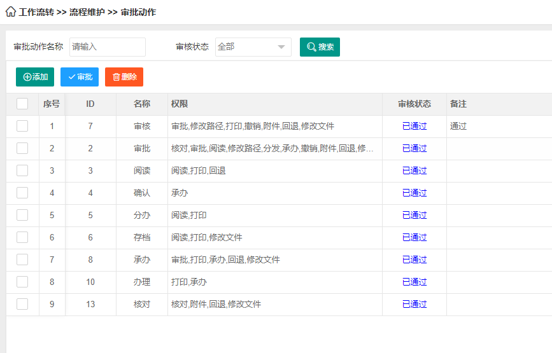Toggle the select-all checkbox in table header
552x353 pixels.
tap(22, 104)
